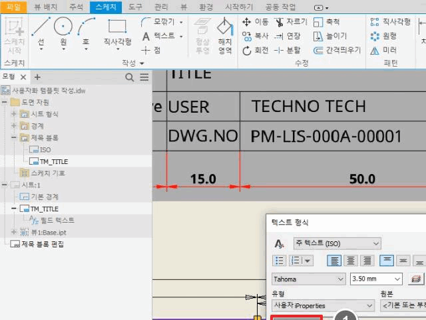Select the Rotate (회전) tool

pyautogui.click(x=255, y=51)
